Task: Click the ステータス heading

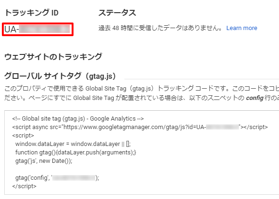Action: [117, 13]
